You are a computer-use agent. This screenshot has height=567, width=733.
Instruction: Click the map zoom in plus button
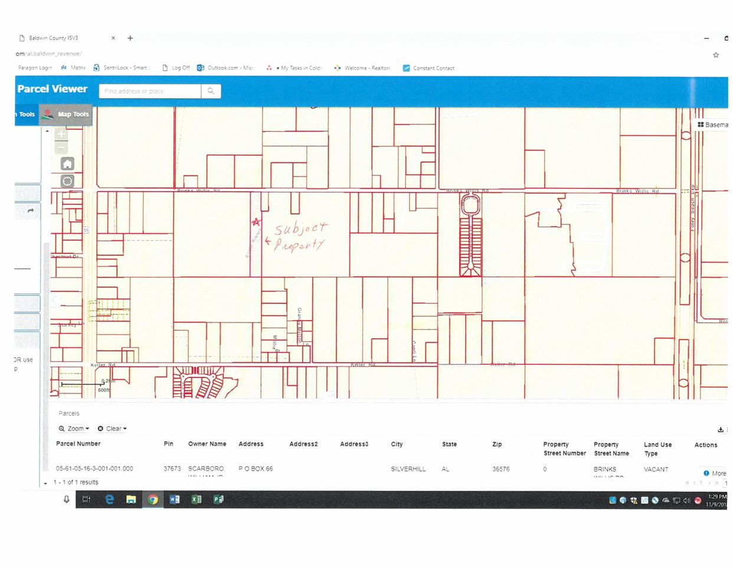[x=61, y=133]
